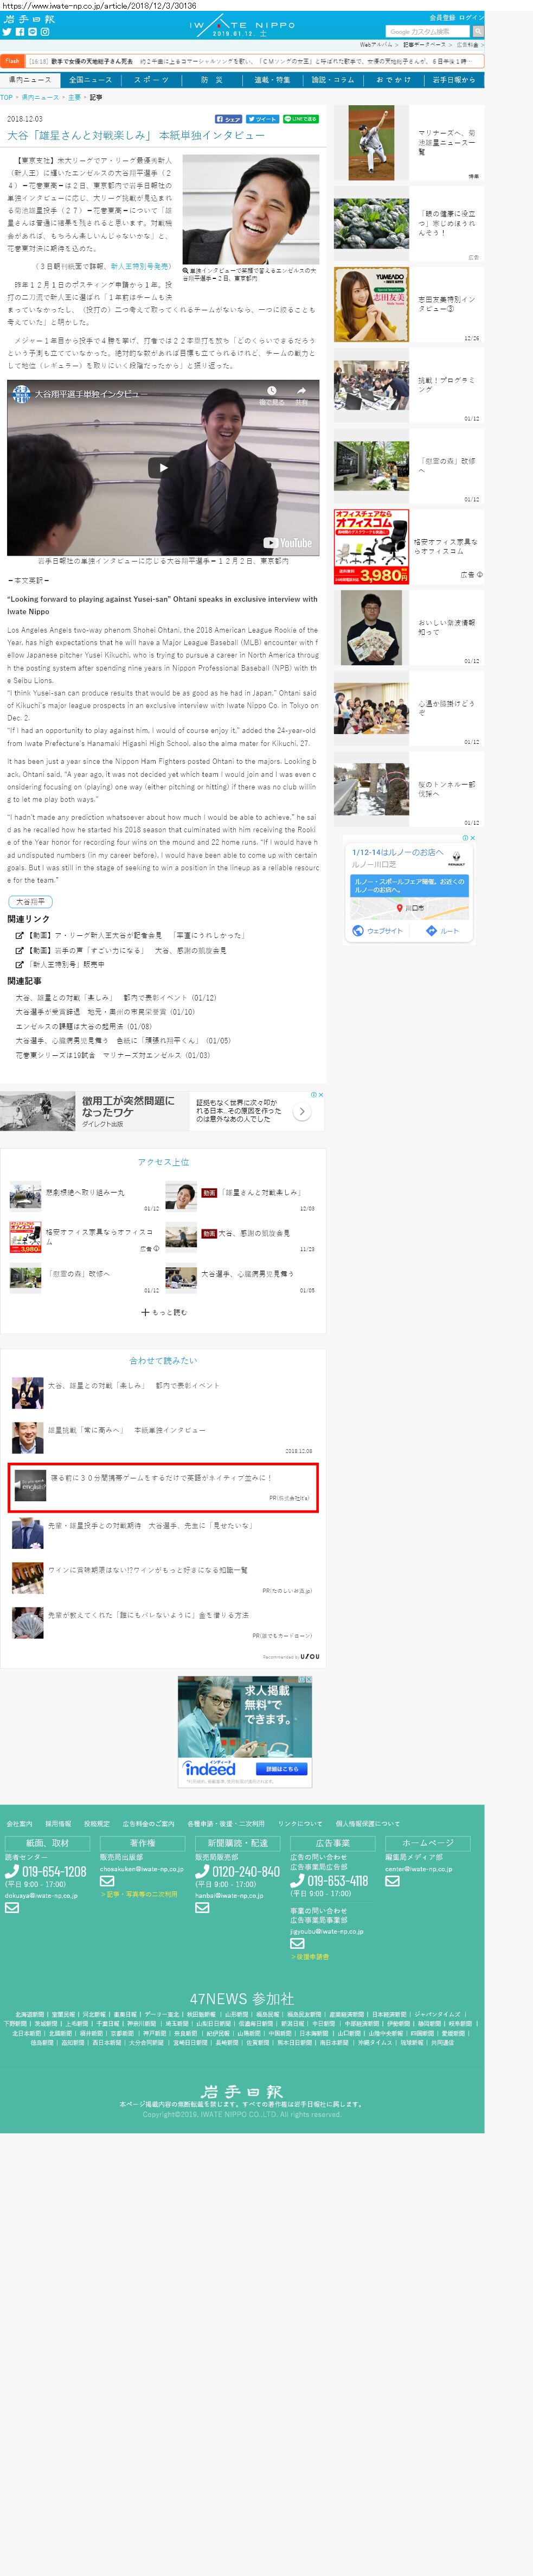This screenshot has height=2576, width=533.
Task: Open the 全国ニュース navigation tab
Action: tap(90, 80)
